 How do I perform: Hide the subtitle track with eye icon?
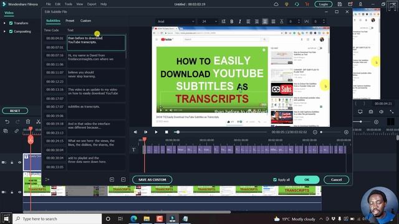click(19, 162)
